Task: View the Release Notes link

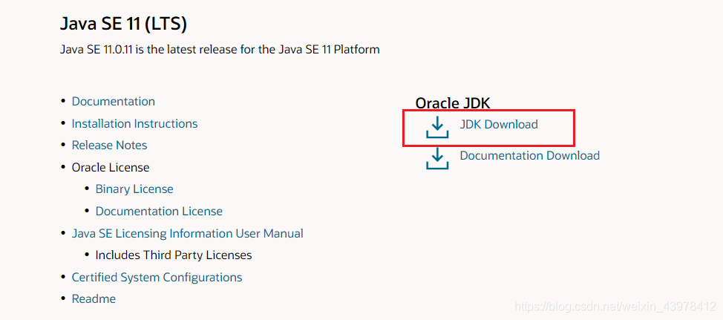Action: [109, 146]
